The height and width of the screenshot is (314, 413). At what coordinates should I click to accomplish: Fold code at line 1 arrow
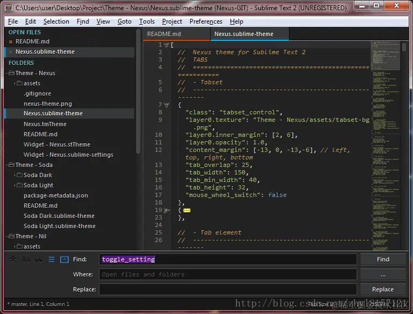pyautogui.click(x=166, y=45)
